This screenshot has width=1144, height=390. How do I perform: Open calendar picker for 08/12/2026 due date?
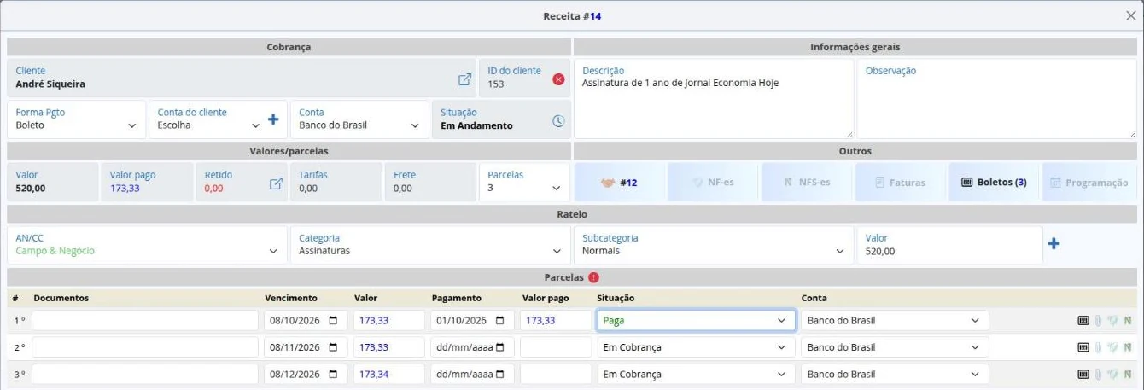pyautogui.click(x=333, y=374)
